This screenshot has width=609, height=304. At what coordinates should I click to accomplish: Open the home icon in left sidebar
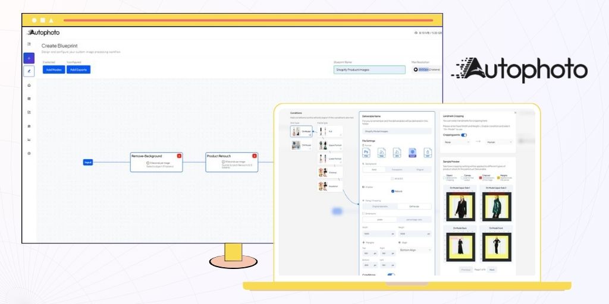(29, 85)
